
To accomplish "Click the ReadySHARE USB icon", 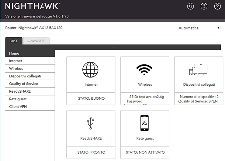I will 91,123.
